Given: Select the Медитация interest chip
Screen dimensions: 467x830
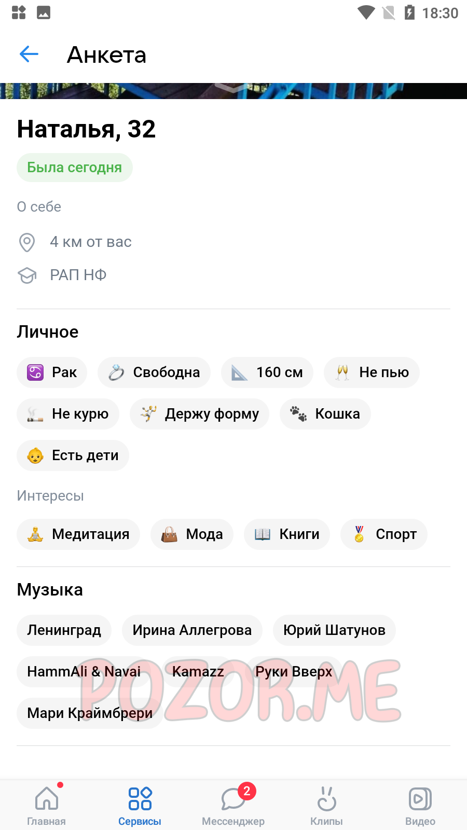Looking at the screenshot, I should click(78, 534).
